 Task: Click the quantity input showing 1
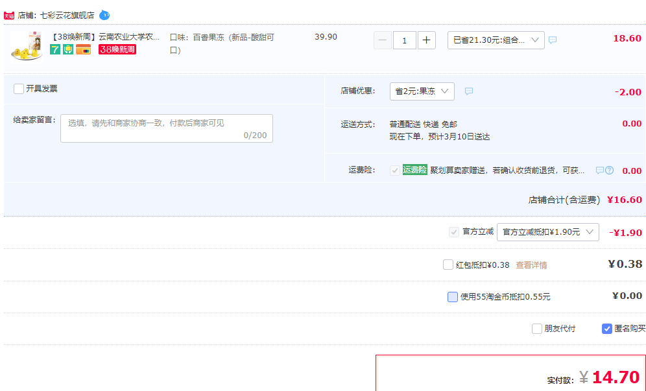point(405,40)
